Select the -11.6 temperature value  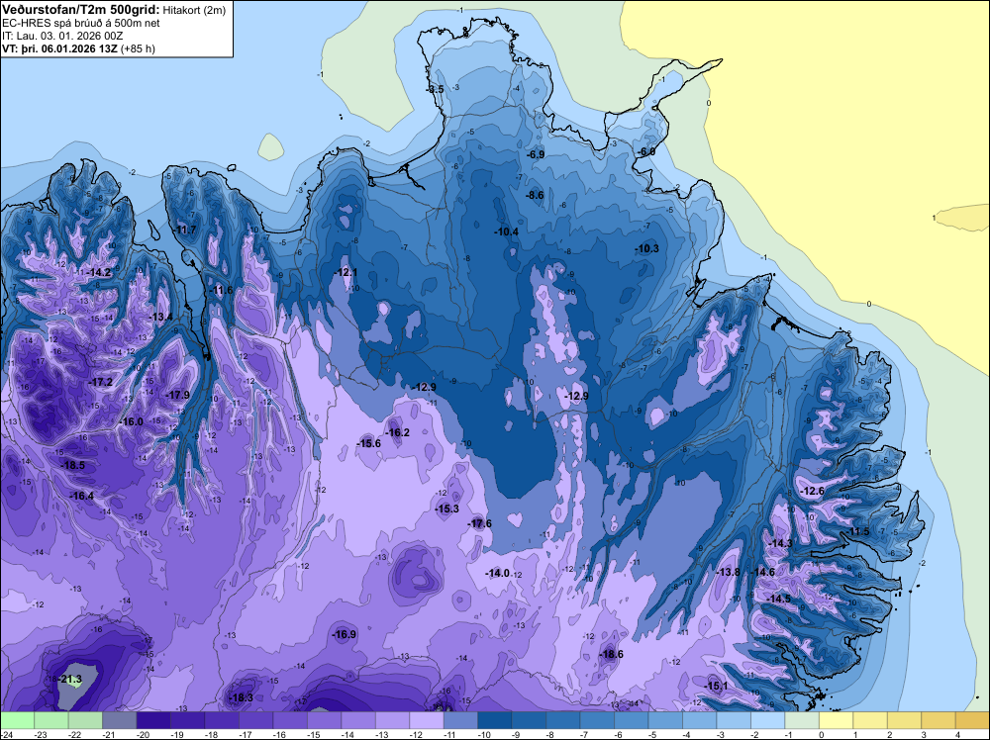click(x=222, y=291)
